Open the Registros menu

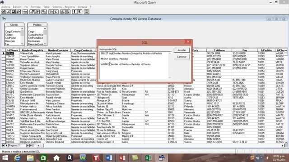coord(70,7)
